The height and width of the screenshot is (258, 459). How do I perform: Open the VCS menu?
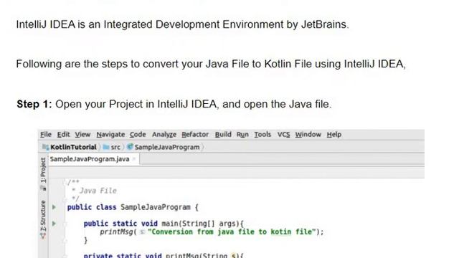(283, 135)
